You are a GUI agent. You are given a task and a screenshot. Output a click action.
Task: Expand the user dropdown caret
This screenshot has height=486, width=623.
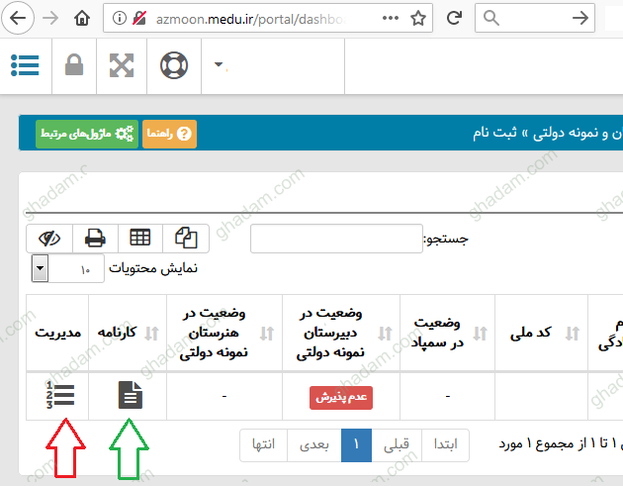[x=219, y=64]
